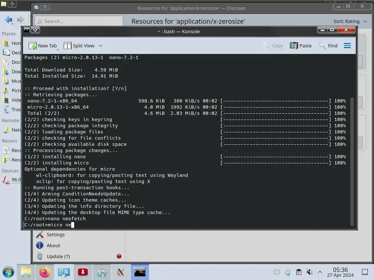Click the Dolphin window folder icon
Screen dimensions: 374x280
(3, 4)
